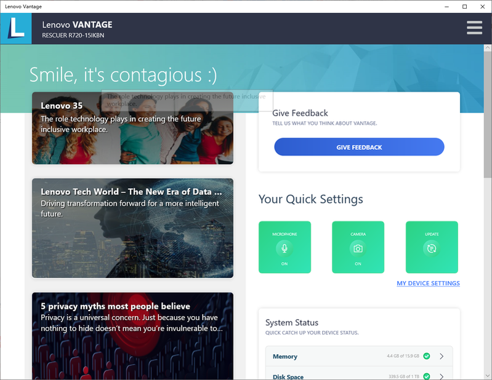Image resolution: width=492 pixels, height=380 pixels.
Task: Toggle the Microphone ON tile
Action: [x=284, y=247]
